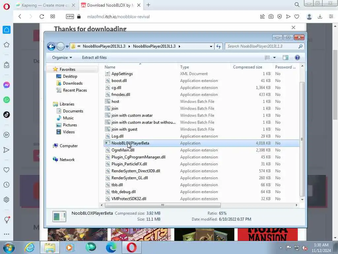
Task: Open browser downloads icon
Action: point(320,17)
